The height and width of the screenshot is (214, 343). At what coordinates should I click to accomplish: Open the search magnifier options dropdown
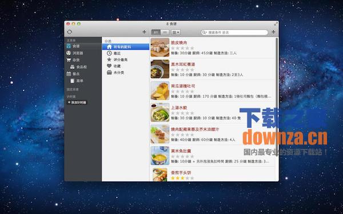click(x=204, y=33)
